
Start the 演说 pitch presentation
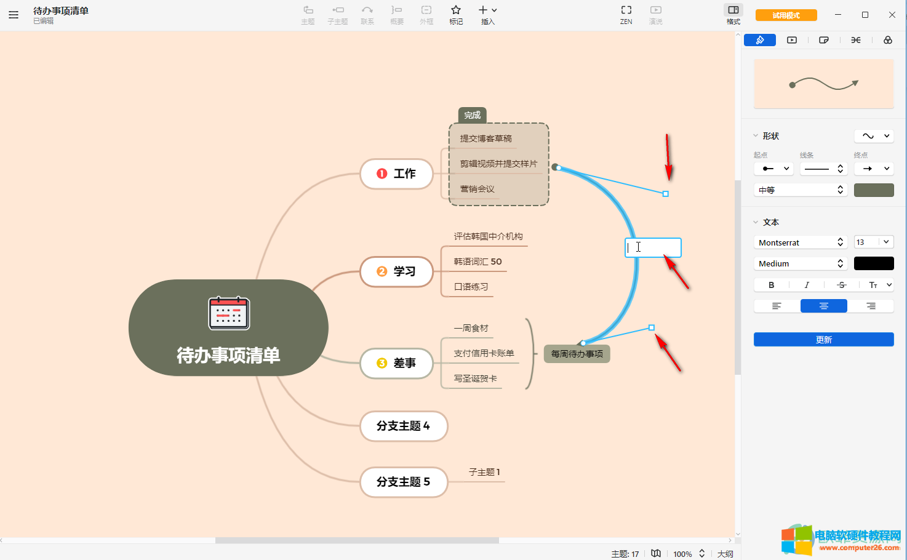(656, 15)
